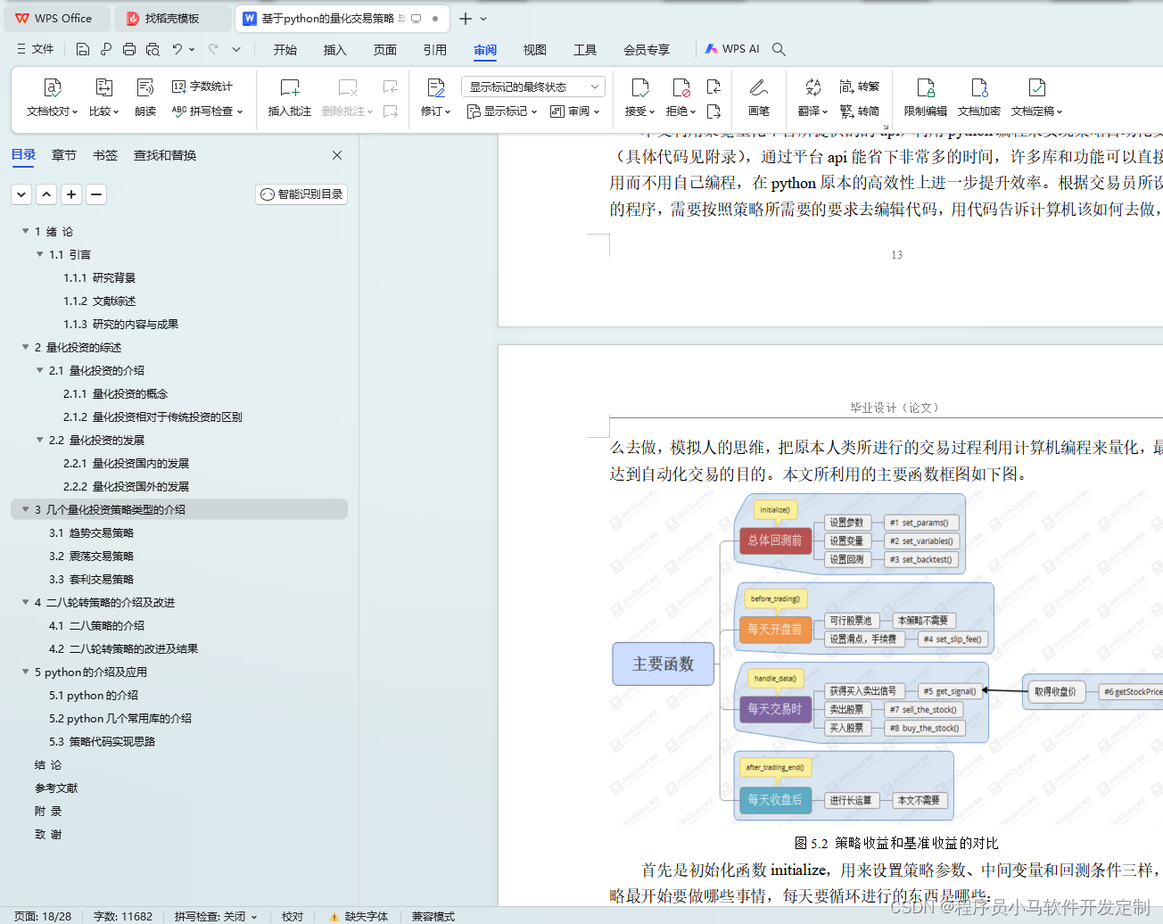
Task: Switch to the 章节 navigation tab
Action: click(x=64, y=155)
